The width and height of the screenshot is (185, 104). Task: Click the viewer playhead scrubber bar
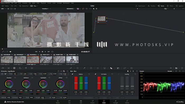click(x=46, y=49)
